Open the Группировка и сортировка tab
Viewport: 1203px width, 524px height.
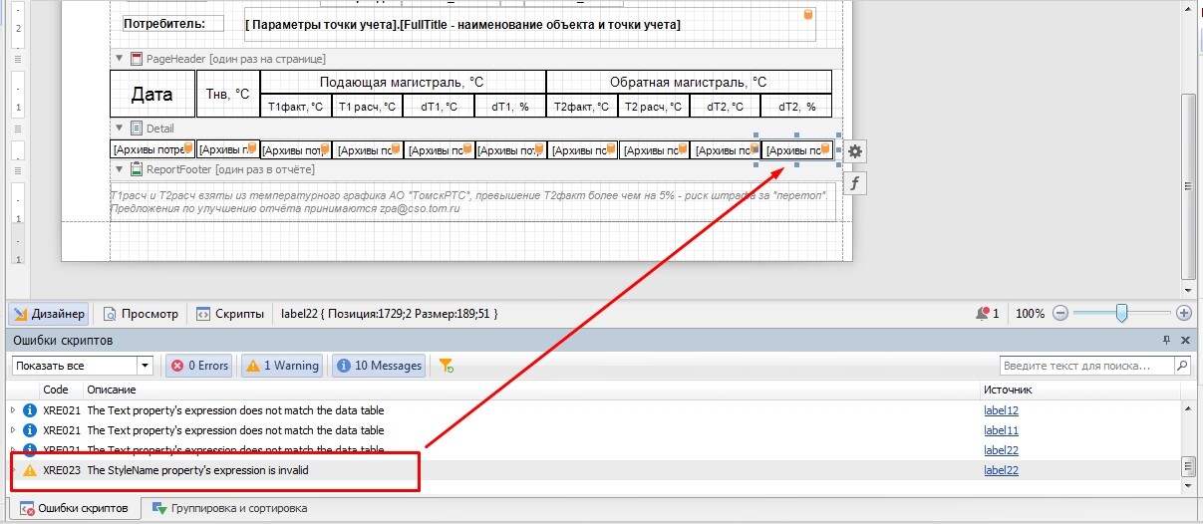[x=229, y=508]
